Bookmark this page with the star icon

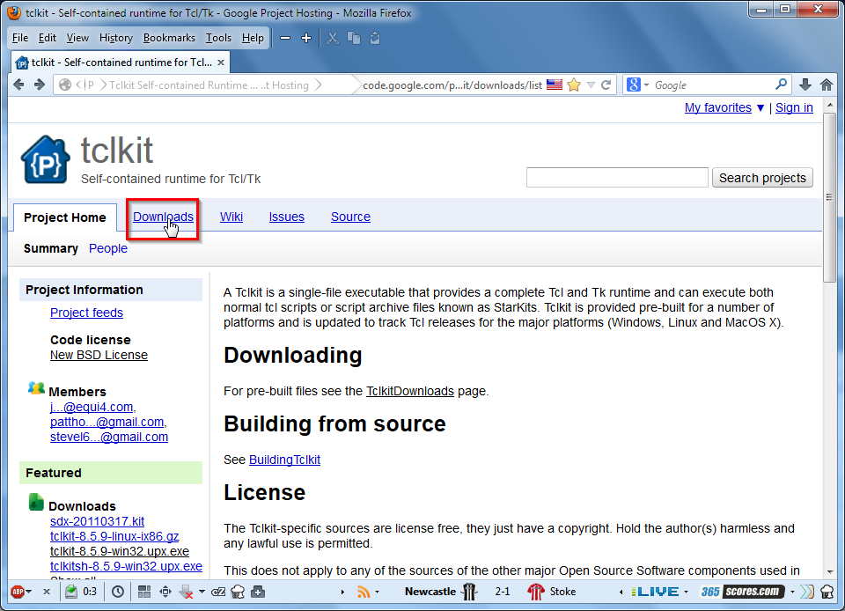574,85
